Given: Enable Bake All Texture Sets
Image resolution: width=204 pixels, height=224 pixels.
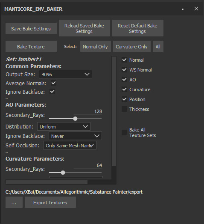Looking at the screenshot, I should point(125,133).
